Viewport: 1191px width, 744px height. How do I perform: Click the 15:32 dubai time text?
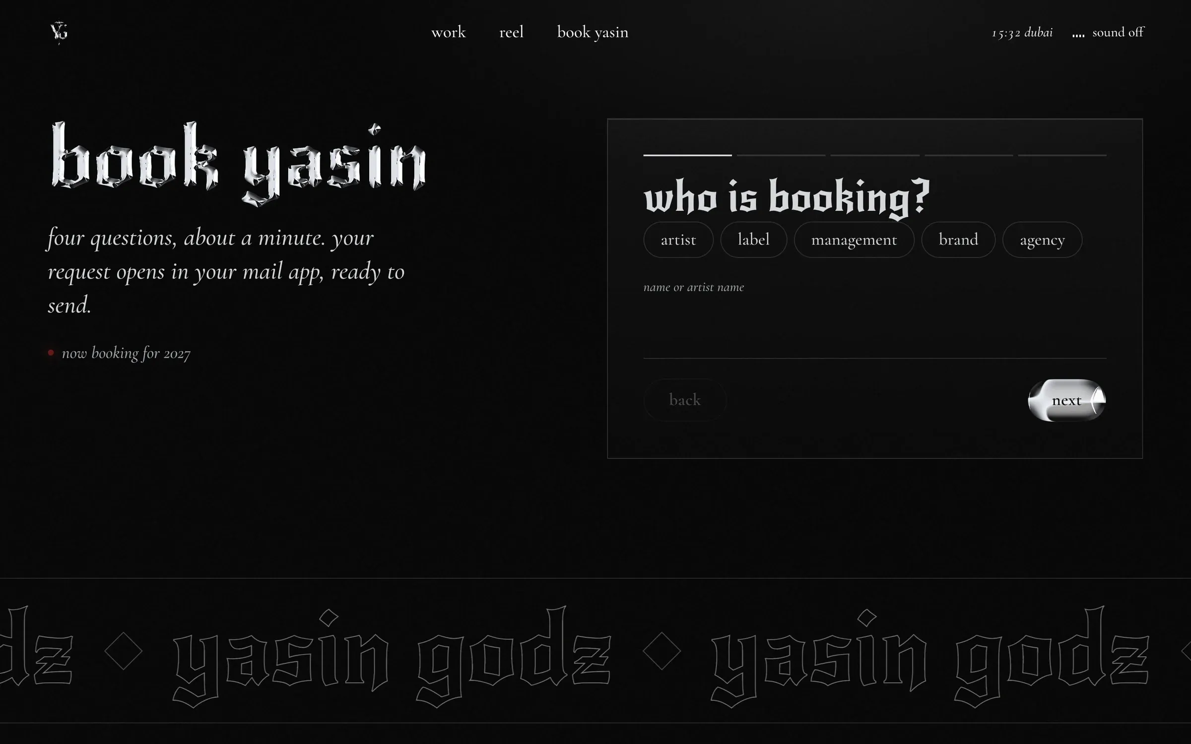[x=1022, y=33]
